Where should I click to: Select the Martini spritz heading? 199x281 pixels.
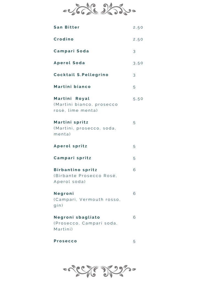tap(71, 122)
